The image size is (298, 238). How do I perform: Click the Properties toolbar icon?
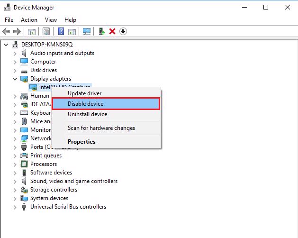pos(46,32)
